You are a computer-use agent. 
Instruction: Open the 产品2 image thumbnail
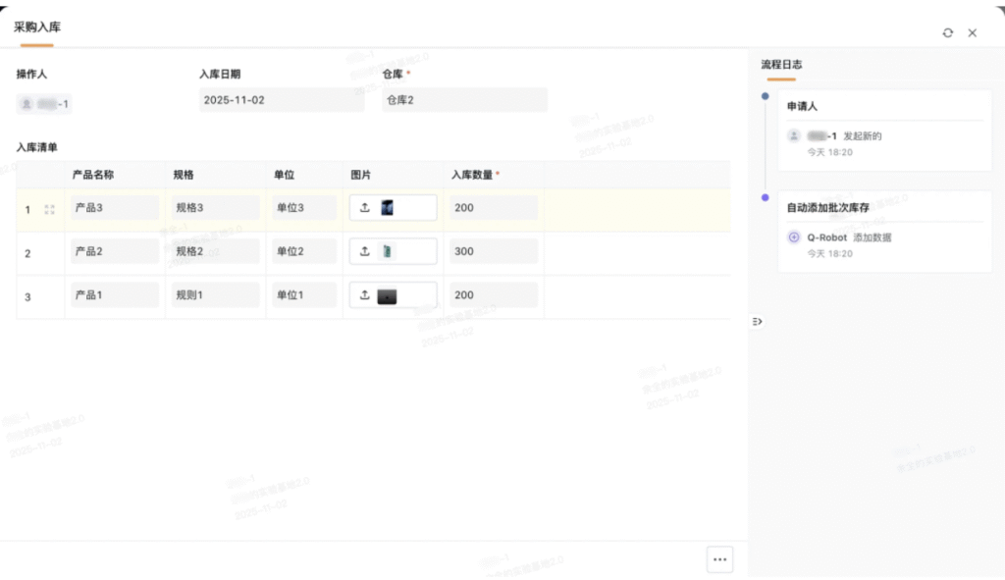tap(387, 251)
